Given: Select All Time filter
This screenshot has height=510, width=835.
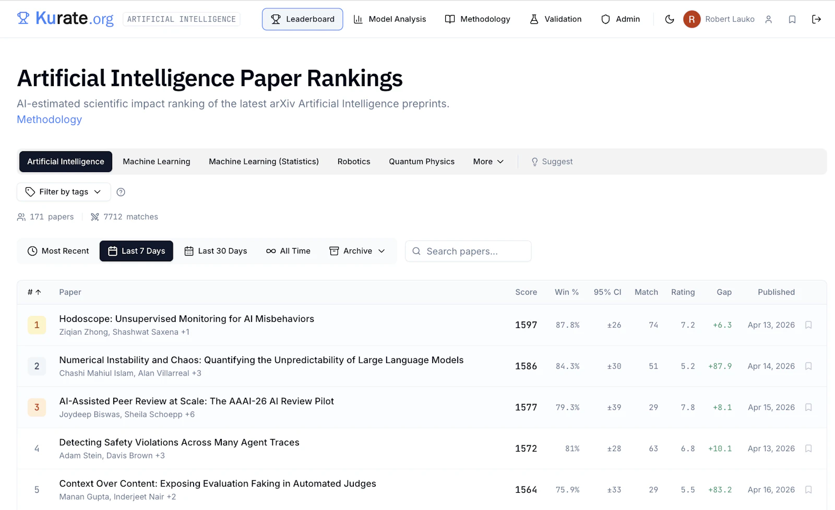Looking at the screenshot, I should tap(288, 251).
